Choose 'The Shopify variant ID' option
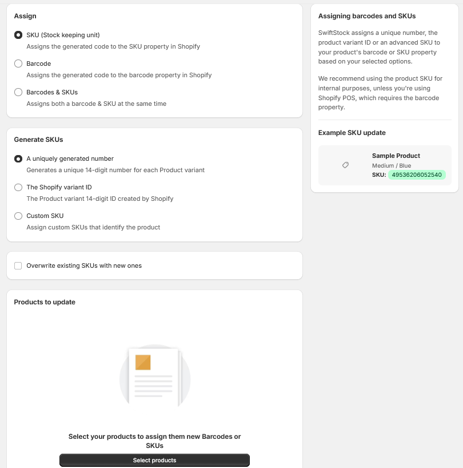This screenshot has height=468, width=463. point(18,187)
